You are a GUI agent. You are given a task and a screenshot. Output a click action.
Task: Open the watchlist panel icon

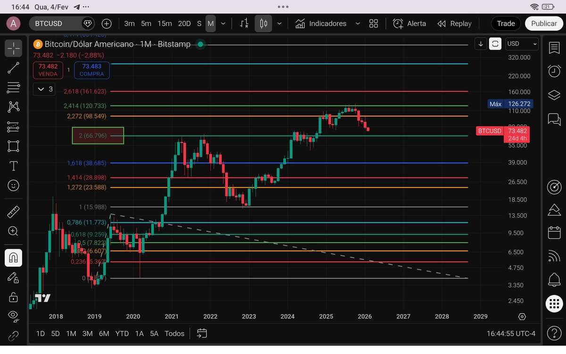[554, 48]
